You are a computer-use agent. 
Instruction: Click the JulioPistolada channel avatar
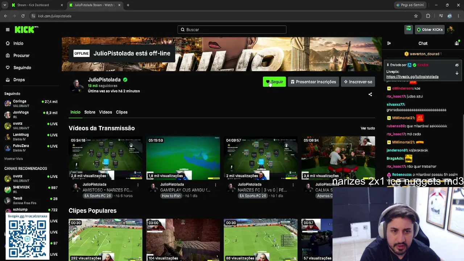tap(76, 86)
